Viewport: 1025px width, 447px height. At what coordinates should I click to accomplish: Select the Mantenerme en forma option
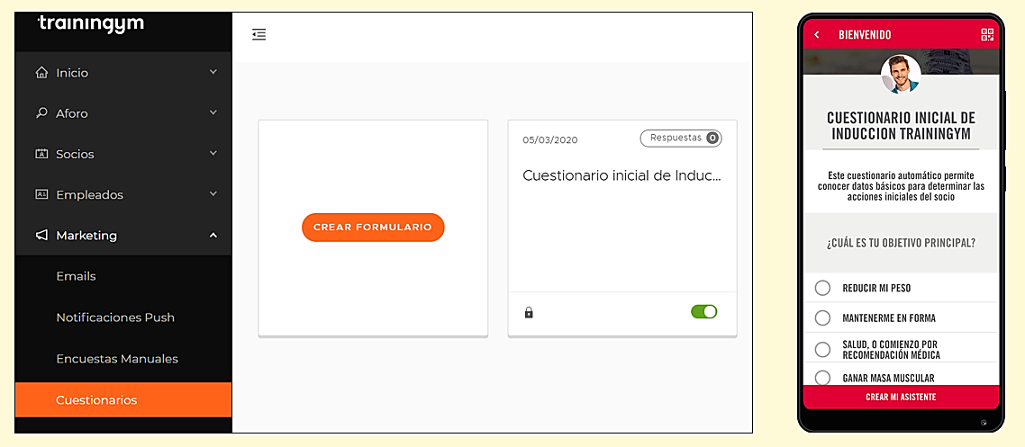pyautogui.click(x=901, y=317)
